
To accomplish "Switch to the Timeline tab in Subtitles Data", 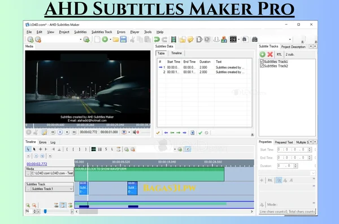I will 176,53.
